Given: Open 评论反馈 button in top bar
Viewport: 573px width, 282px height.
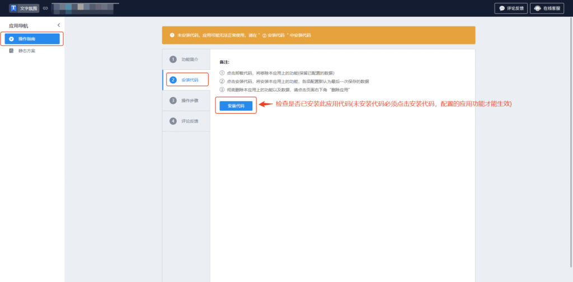Looking at the screenshot, I should click(x=511, y=8).
